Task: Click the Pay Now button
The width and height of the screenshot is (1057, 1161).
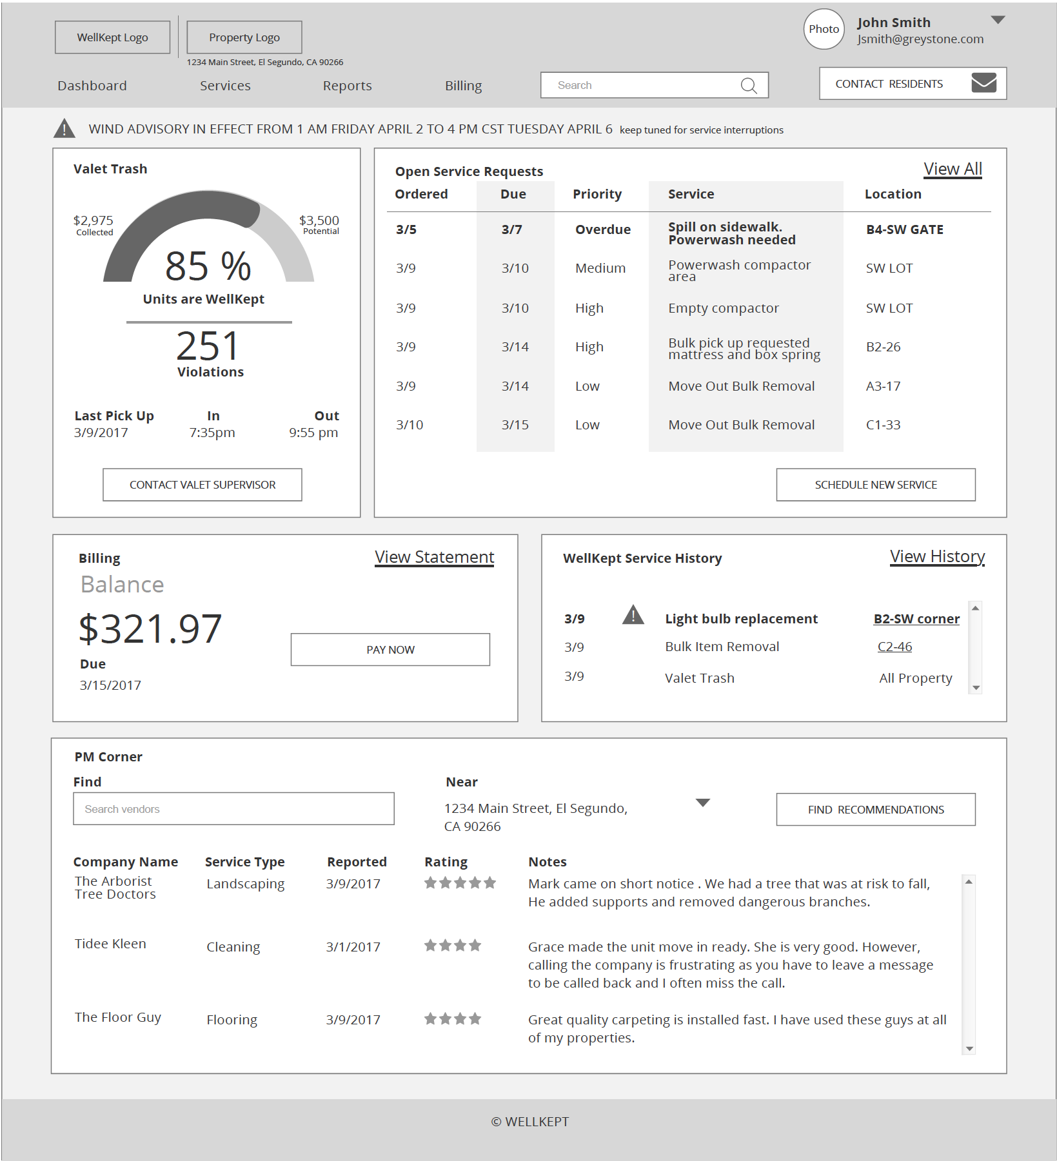Action: click(x=390, y=649)
